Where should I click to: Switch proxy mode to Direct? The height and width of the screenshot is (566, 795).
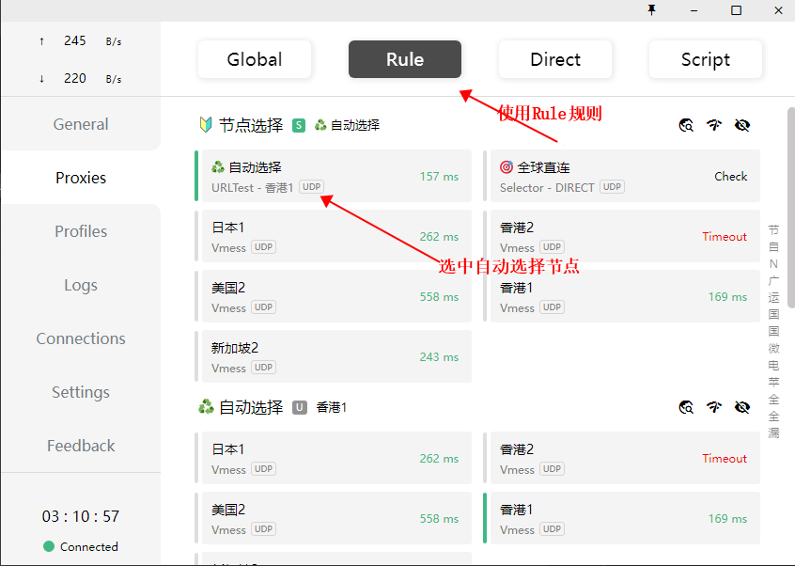[554, 59]
